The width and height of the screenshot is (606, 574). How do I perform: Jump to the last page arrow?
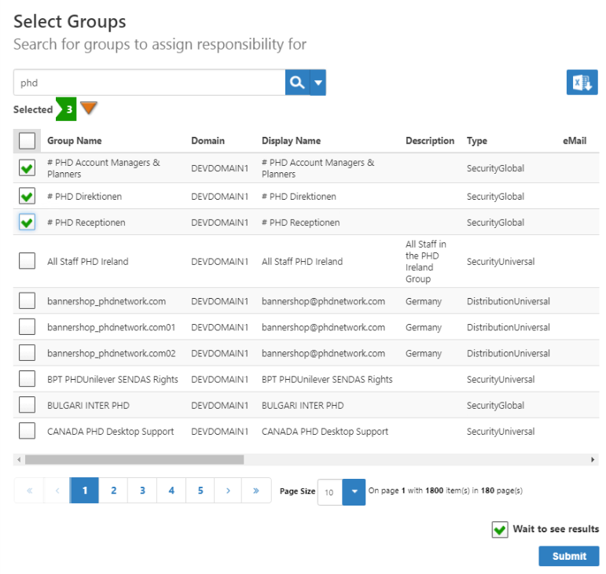[x=256, y=491]
